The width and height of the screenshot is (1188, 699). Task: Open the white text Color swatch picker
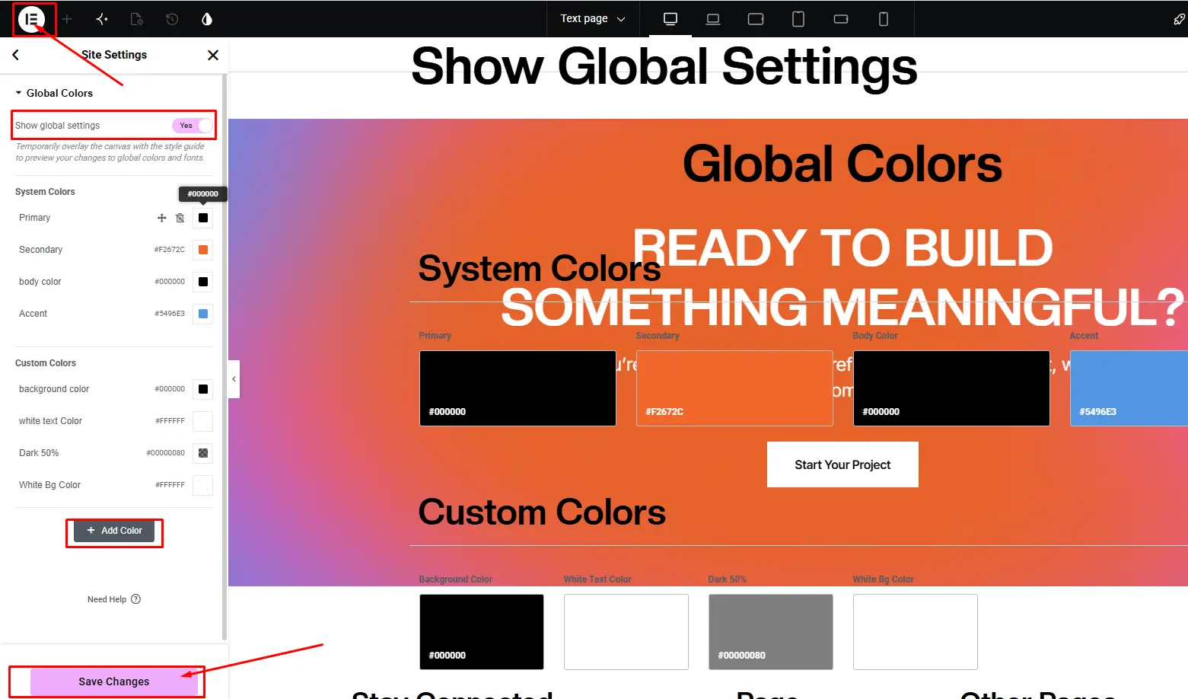coord(203,421)
